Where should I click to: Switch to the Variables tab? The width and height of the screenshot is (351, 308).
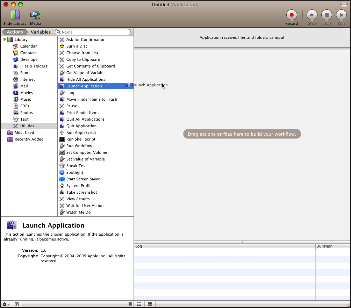click(41, 32)
